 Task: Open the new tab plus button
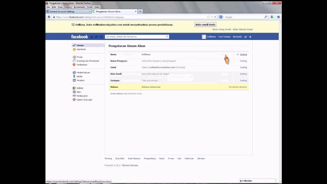[141, 11]
